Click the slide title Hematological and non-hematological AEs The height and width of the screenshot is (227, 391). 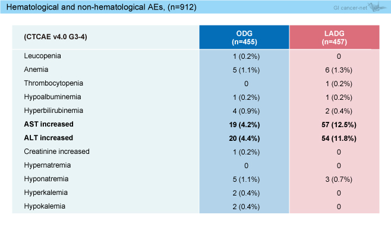(101, 7)
